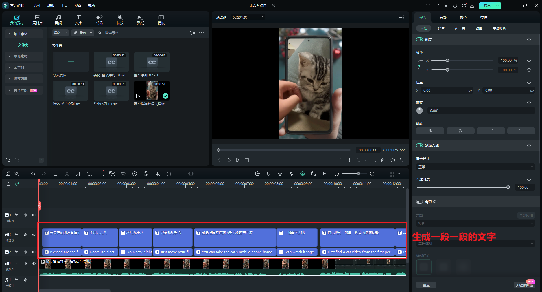
Task: Open the 转场 transitions panel
Action: [x=99, y=19]
